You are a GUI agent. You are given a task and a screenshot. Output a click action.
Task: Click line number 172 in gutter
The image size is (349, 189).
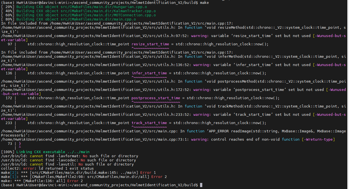(9, 98)
